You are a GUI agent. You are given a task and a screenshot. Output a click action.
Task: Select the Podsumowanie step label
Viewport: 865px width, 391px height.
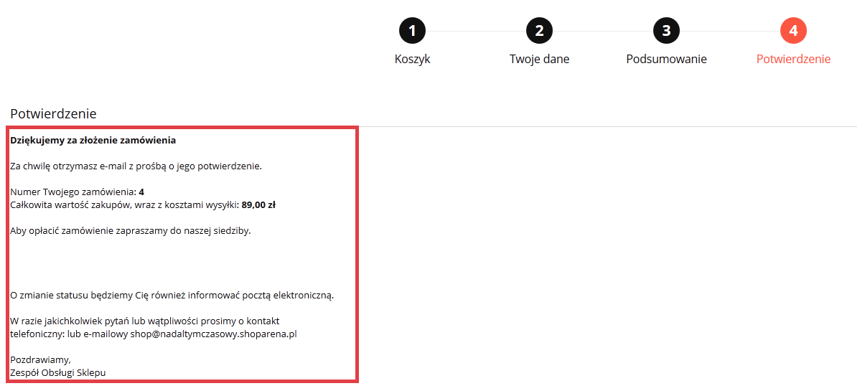pyautogui.click(x=666, y=59)
